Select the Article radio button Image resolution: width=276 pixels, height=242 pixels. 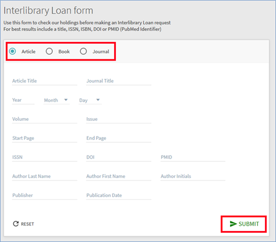click(x=12, y=51)
